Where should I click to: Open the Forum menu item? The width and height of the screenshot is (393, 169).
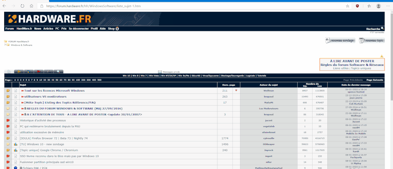coord(9,29)
